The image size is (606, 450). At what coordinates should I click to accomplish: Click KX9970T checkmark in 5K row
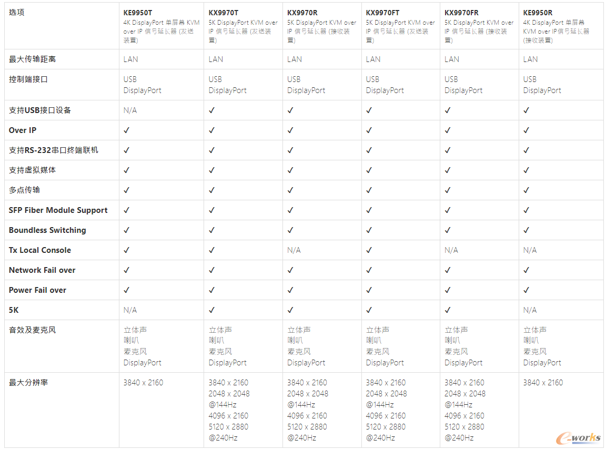pos(212,310)
